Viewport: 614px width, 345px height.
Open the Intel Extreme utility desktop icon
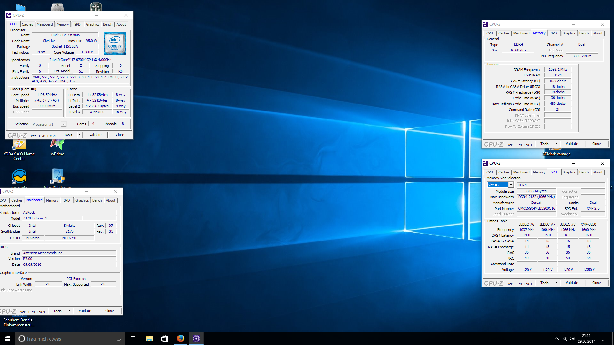[x=58, y=177]
